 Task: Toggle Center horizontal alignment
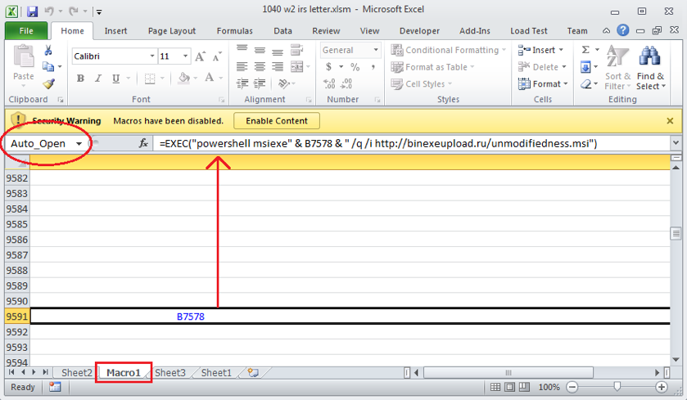260,66
